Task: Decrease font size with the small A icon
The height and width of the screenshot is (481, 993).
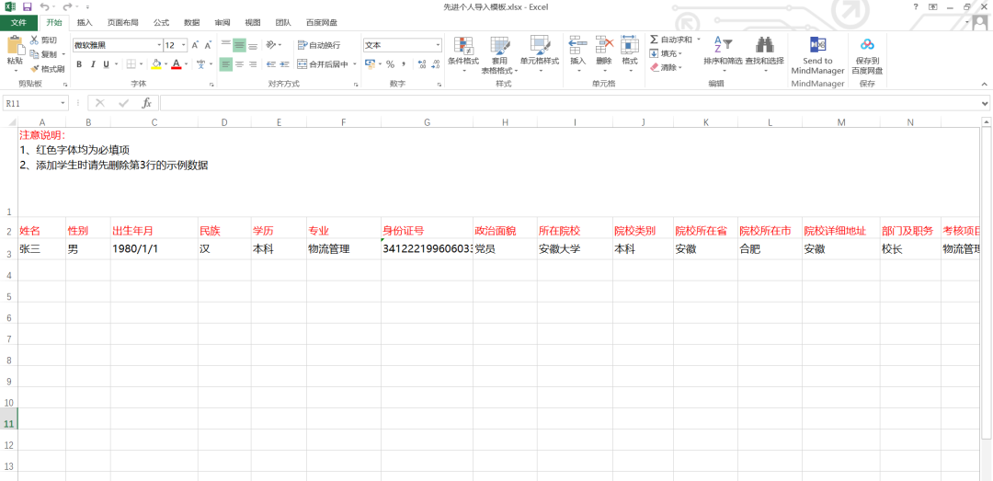Action: 208,45
